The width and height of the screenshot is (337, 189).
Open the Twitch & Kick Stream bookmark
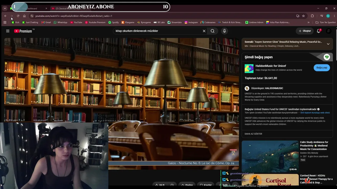tap(230, 22)
